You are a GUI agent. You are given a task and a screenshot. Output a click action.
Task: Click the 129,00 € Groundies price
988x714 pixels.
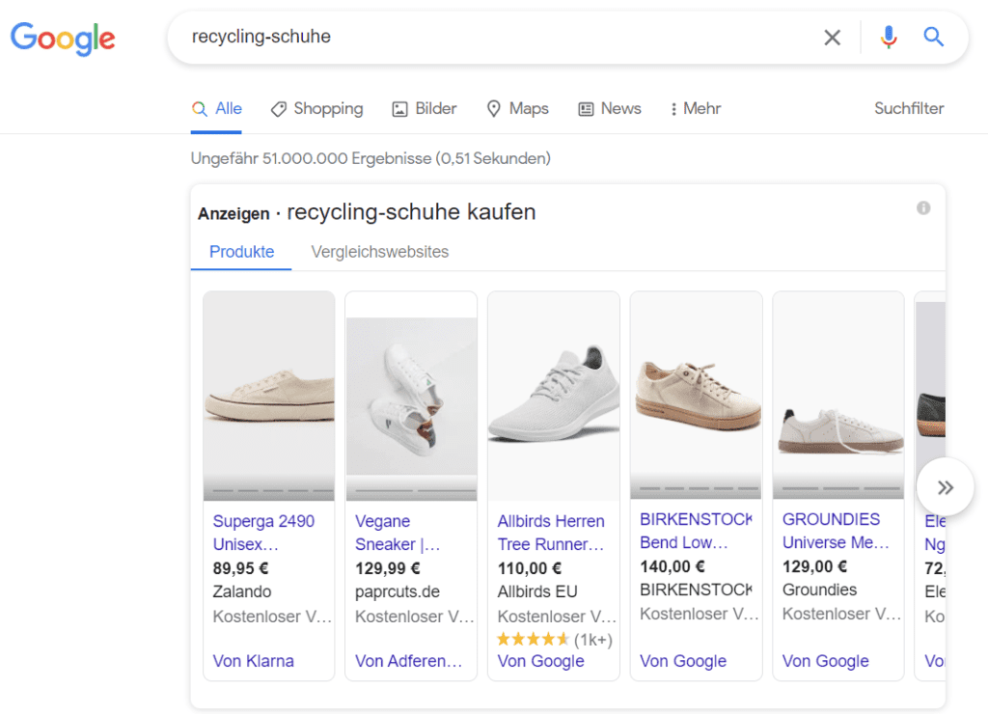[814, 566]
